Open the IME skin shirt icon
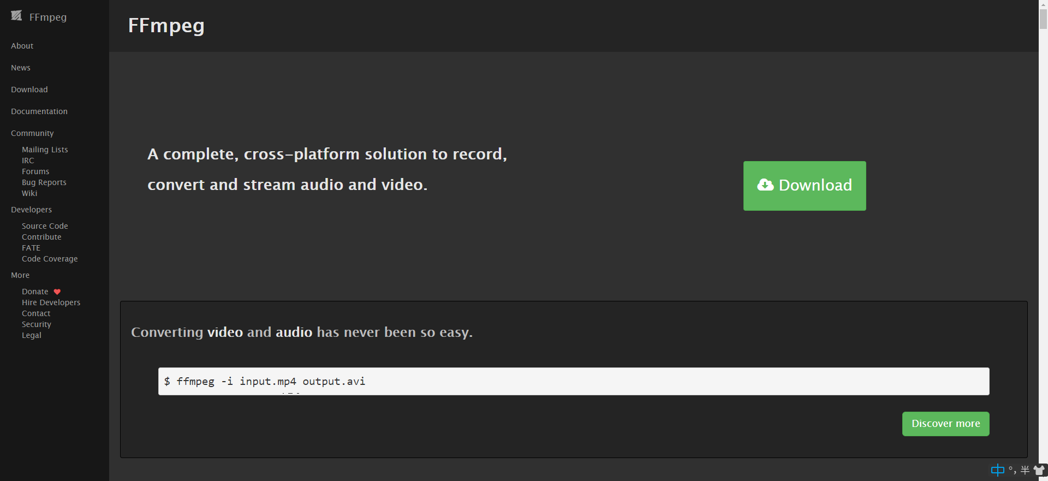Screen dimensions: 1048x481 1039,470
